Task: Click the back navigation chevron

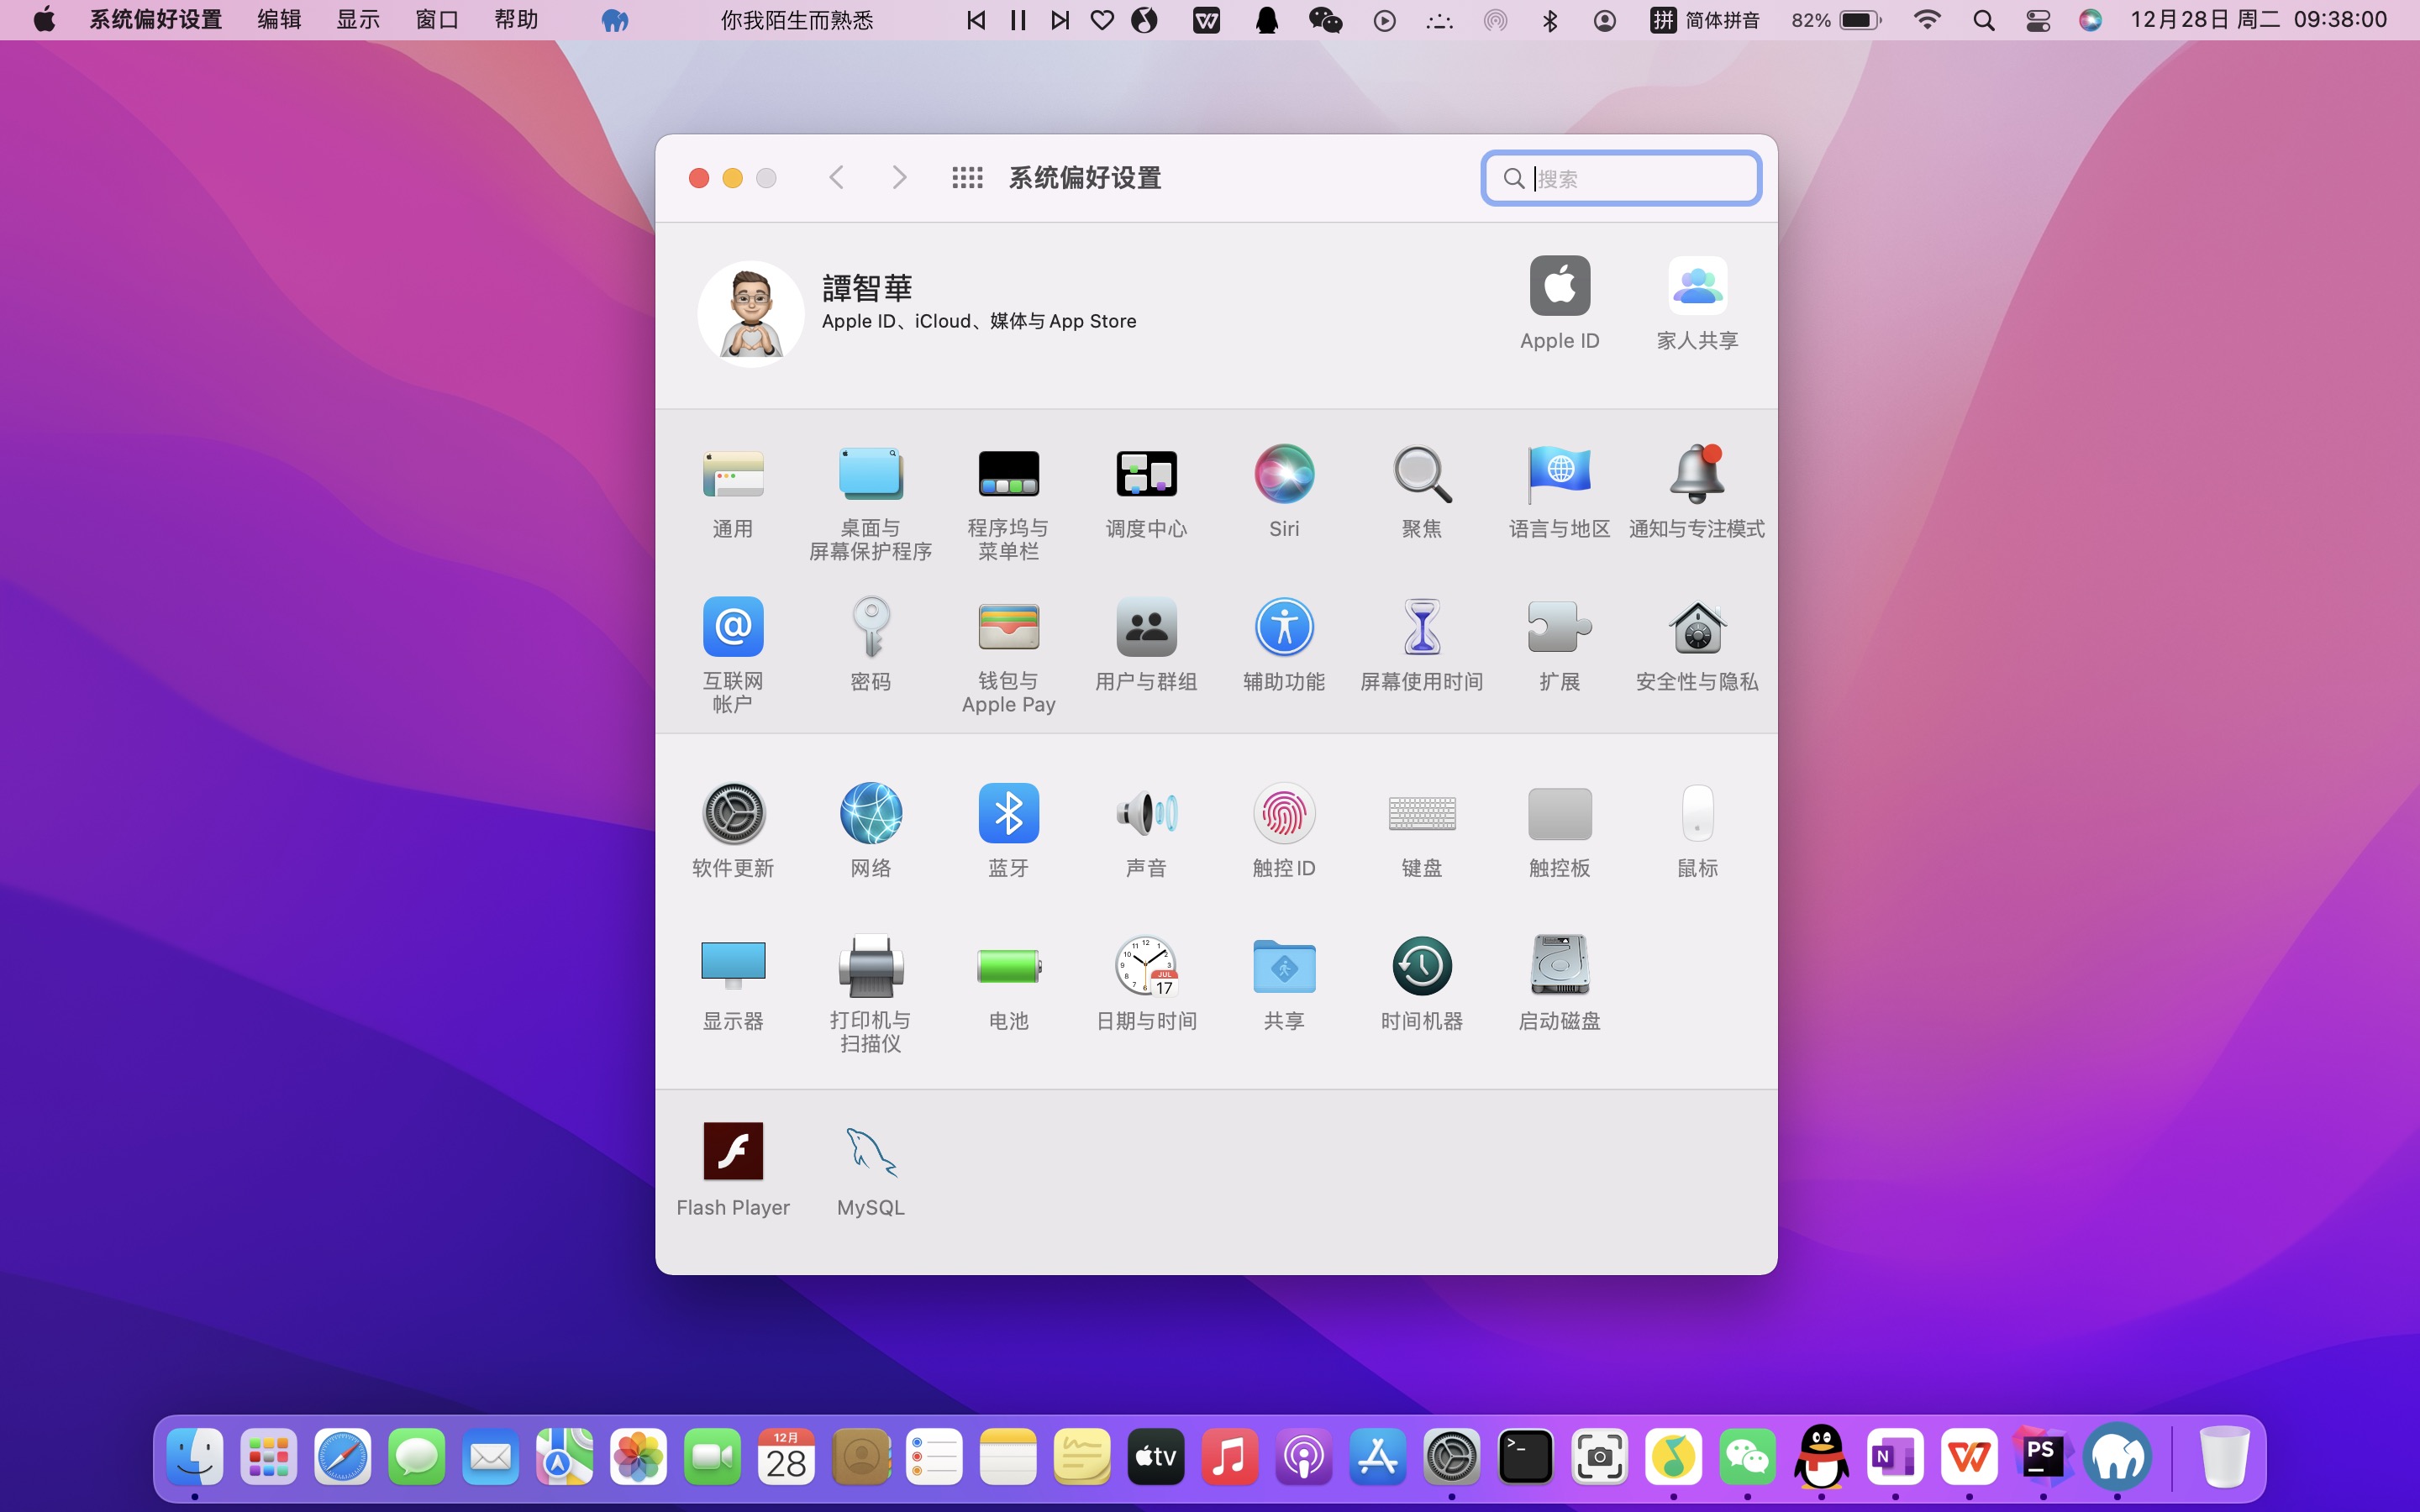Action: [837, 178]
